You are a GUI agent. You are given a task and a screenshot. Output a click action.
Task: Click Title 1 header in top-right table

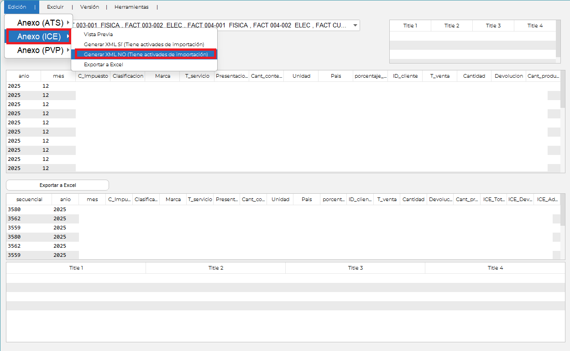coord(410,26)
